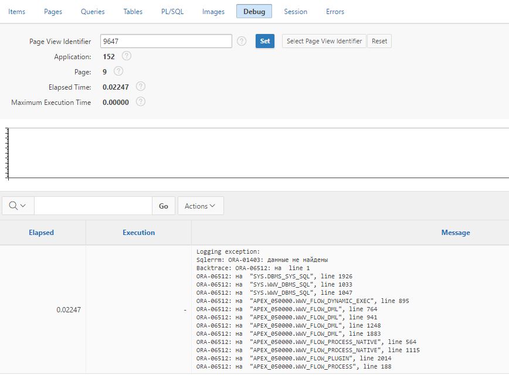
Task: Open the PL/SQL tab
Action: 172,12
